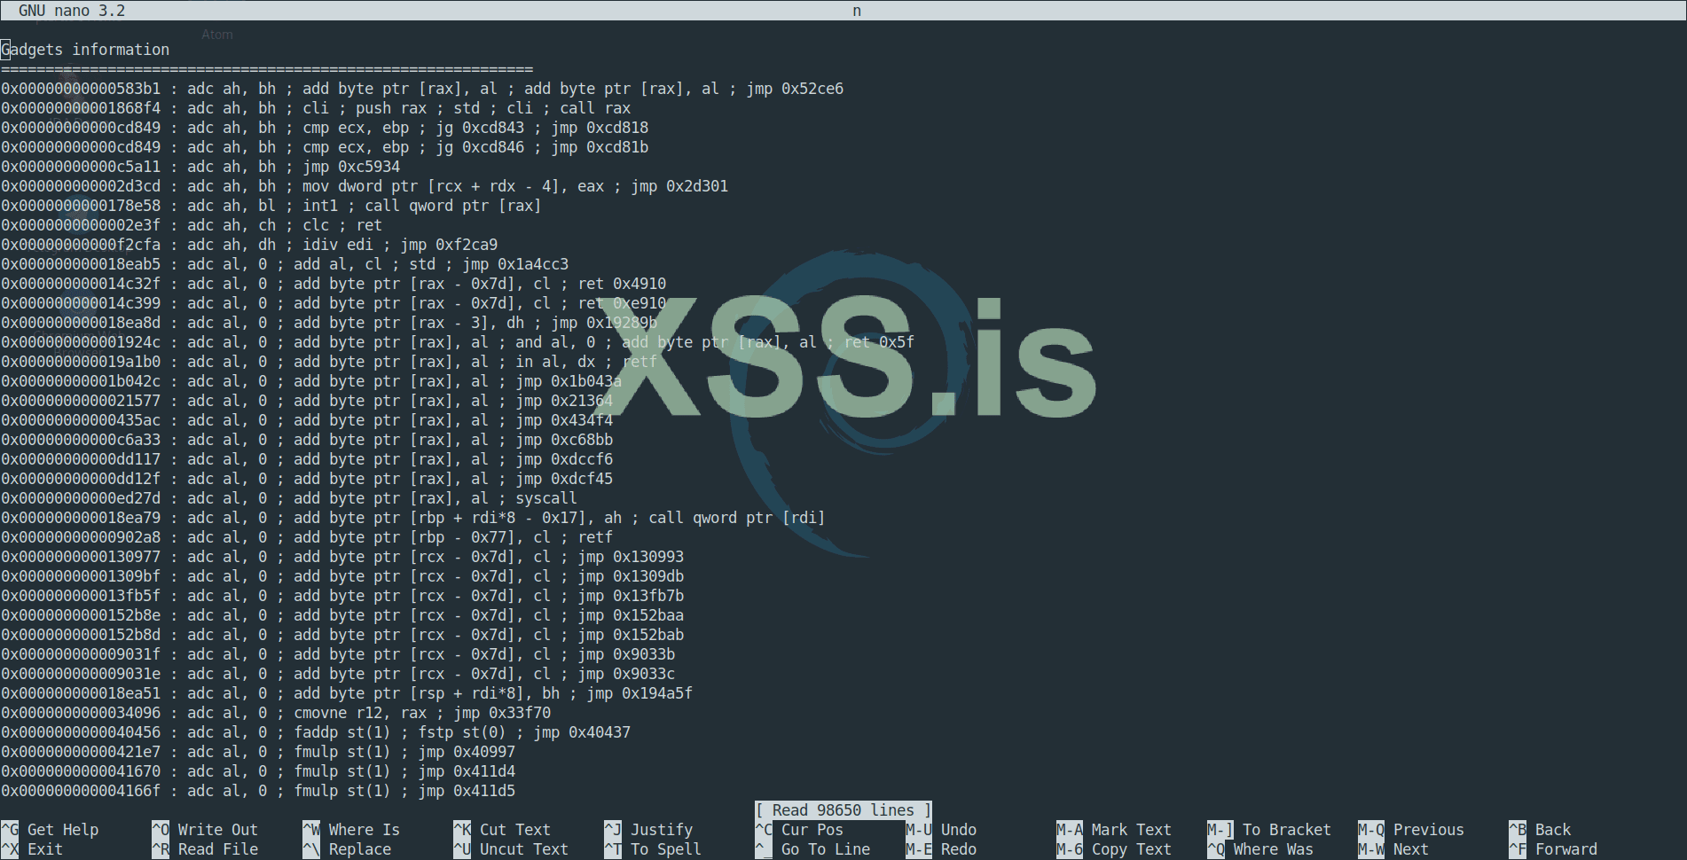Click the Exit shortcut in nano

pyautogui.click(x=32, y=849)
